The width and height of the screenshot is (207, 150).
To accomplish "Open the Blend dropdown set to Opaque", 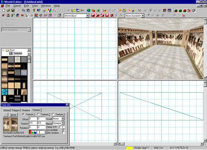I will pos(63,123).
